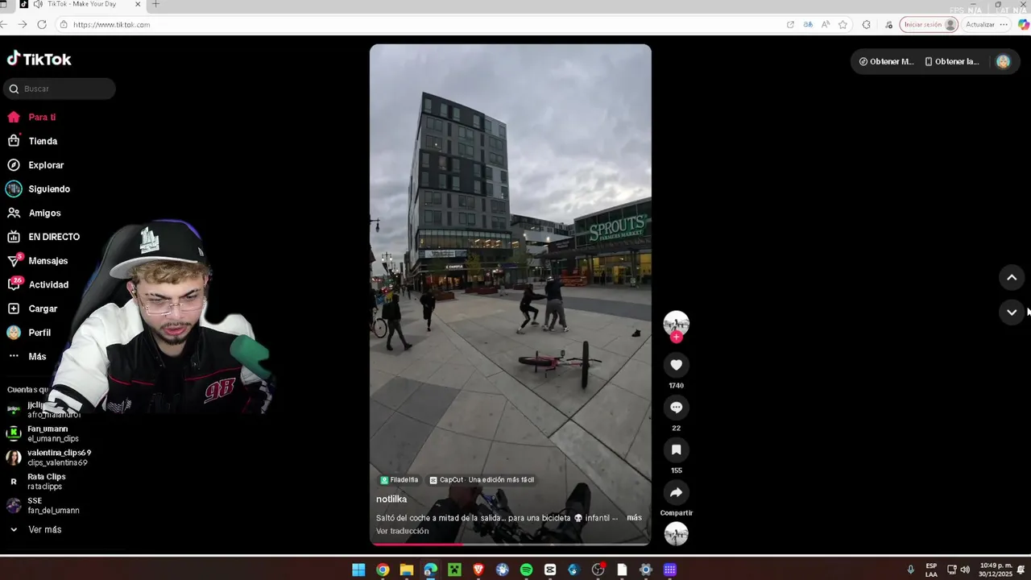
Task: Expand the caption with 'más'
Action: pos(634,518)
